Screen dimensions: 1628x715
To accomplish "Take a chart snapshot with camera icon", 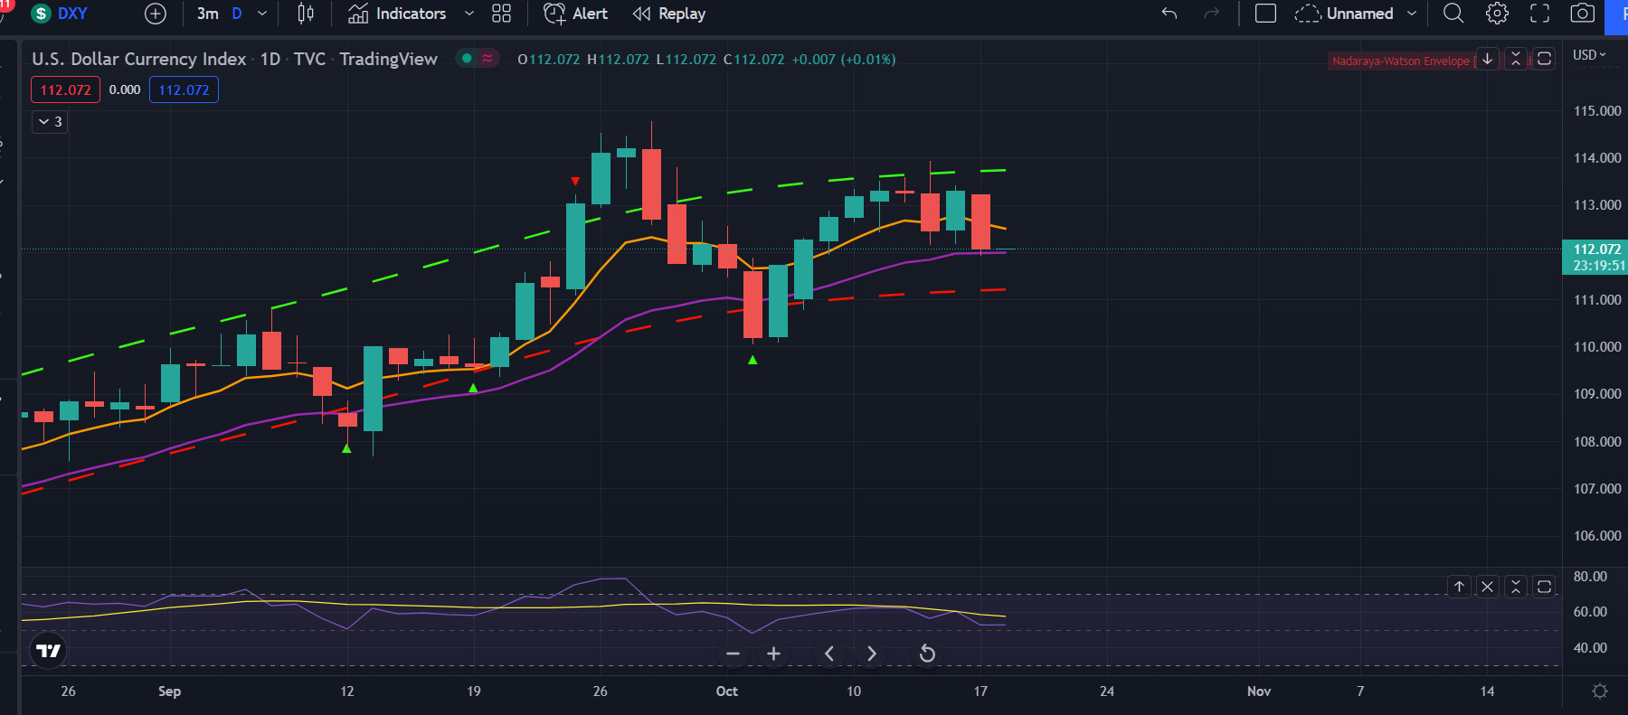I will tap(1582, 14).
